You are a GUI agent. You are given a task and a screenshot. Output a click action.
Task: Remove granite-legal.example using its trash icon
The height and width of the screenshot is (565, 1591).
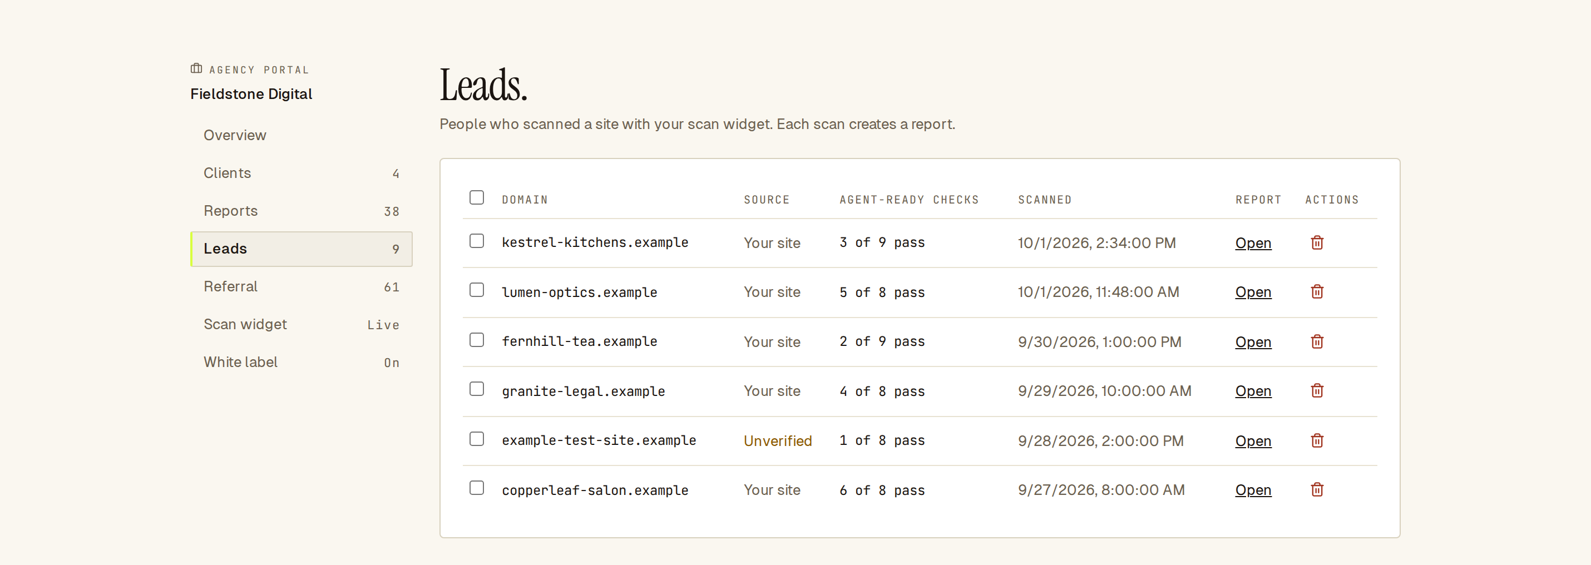click(1317, 391)
